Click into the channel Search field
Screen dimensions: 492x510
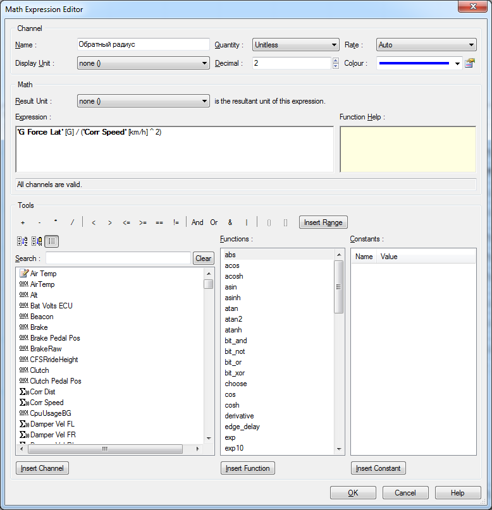(x=118, y=258)
